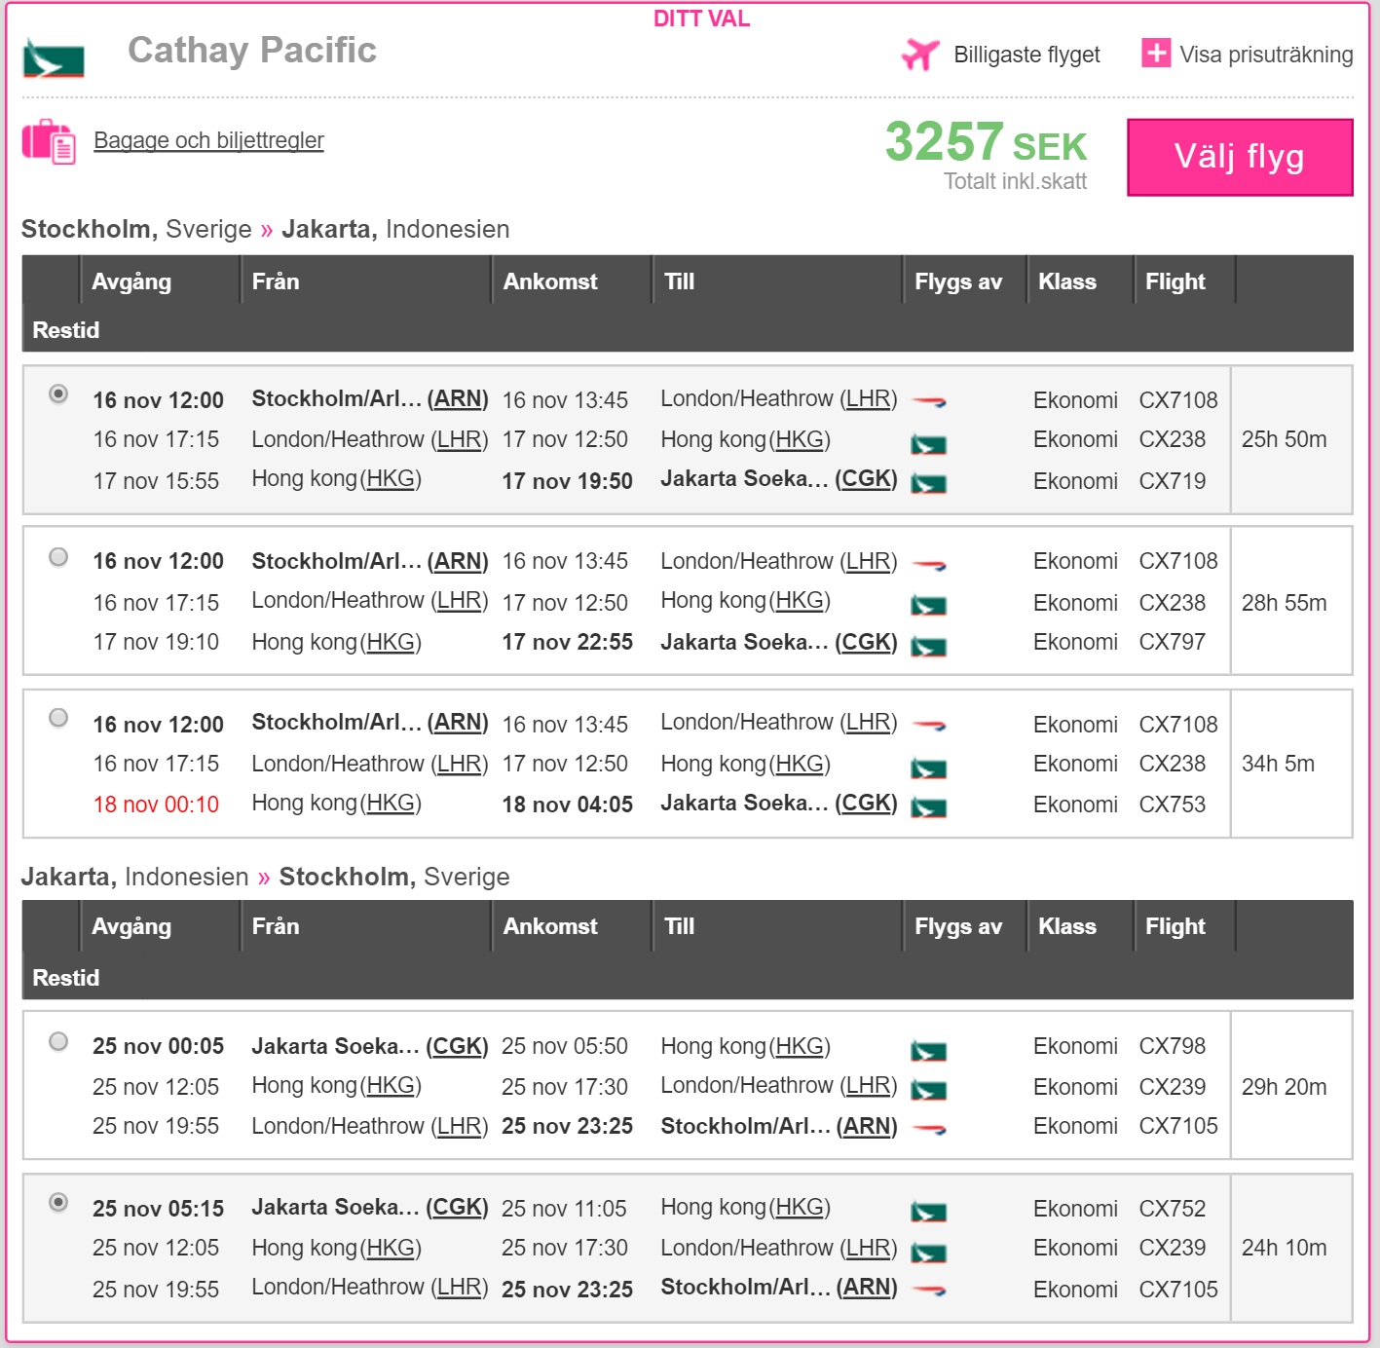Click British Airways logo on flight CX7108 first row
Image resolution: width=1380 pixels, height=1348 pixels.
tap(929, 400)
